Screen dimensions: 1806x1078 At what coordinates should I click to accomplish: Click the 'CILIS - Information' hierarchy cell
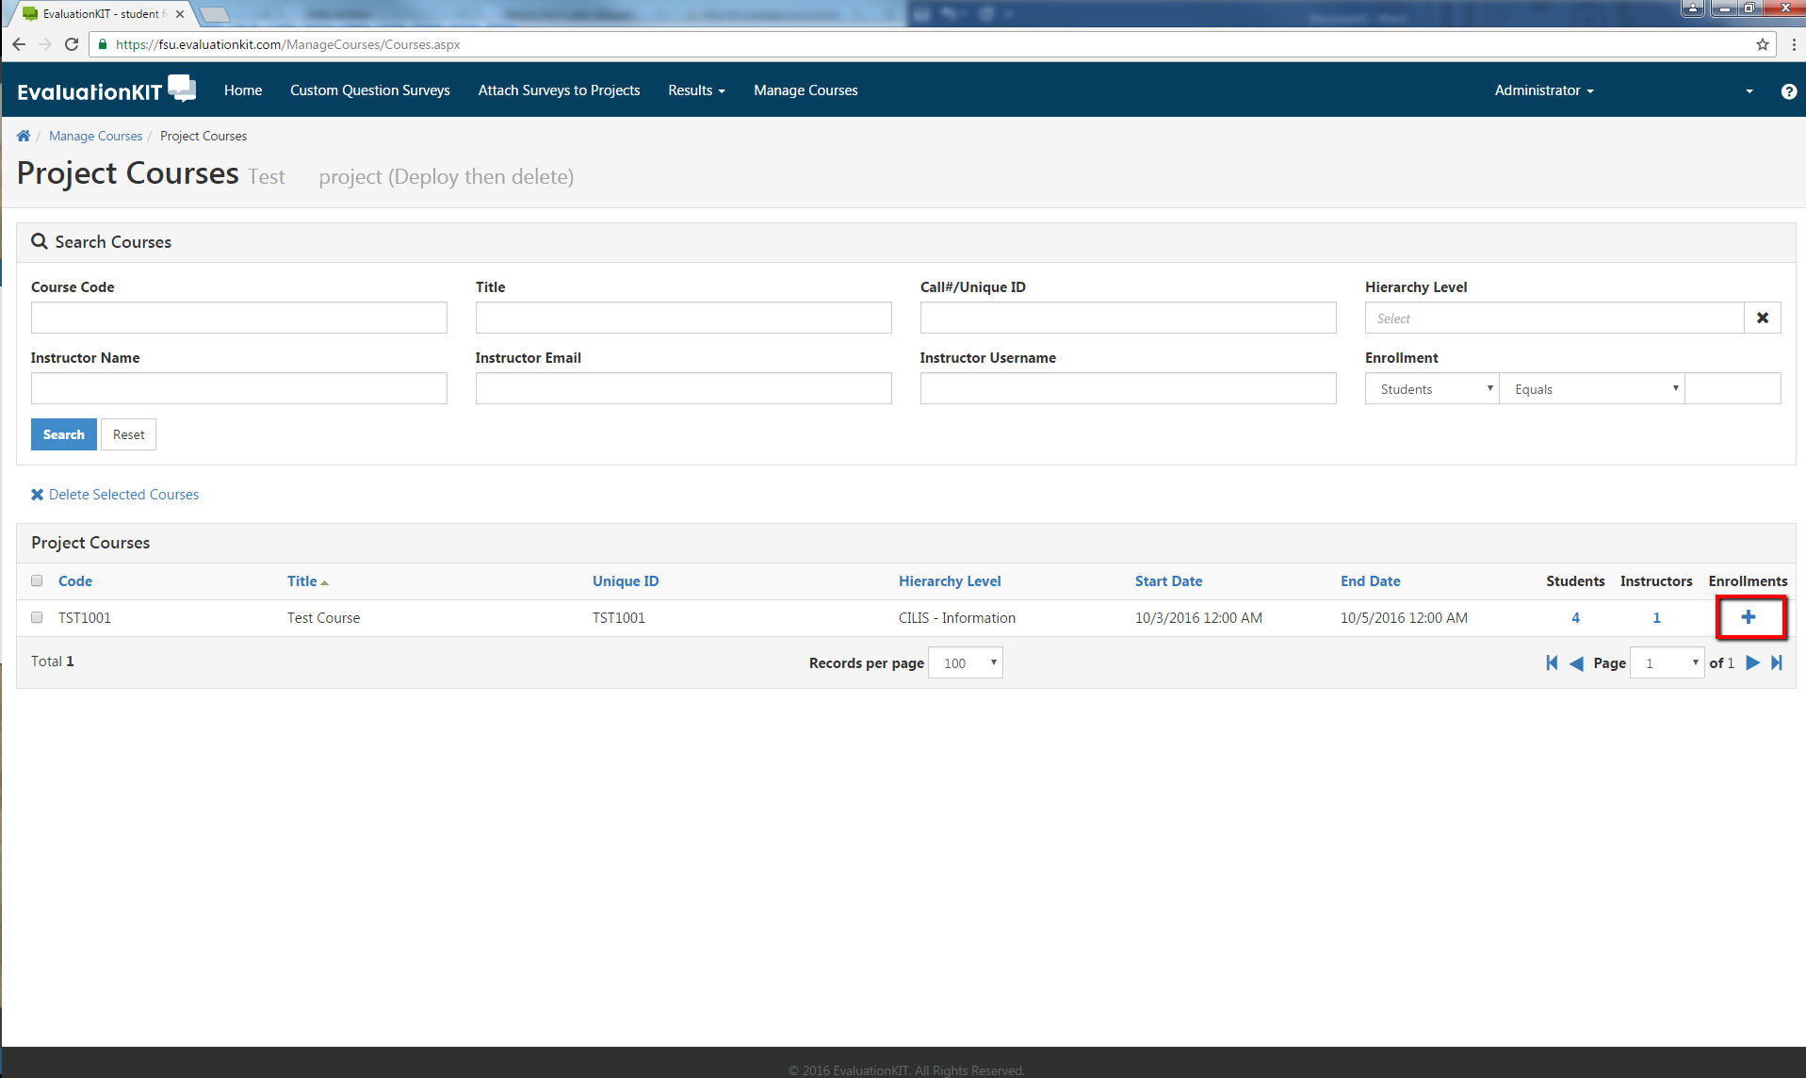click(x=957, y=618)
